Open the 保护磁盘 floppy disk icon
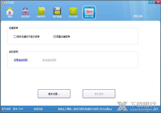 click(x=57, y=12)
